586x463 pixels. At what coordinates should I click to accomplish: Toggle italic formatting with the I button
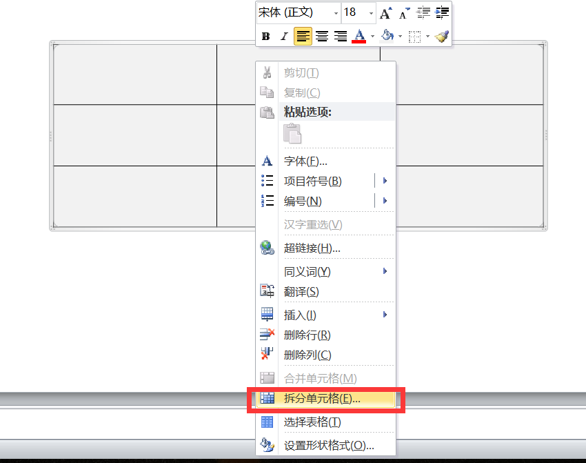(284, 35)
